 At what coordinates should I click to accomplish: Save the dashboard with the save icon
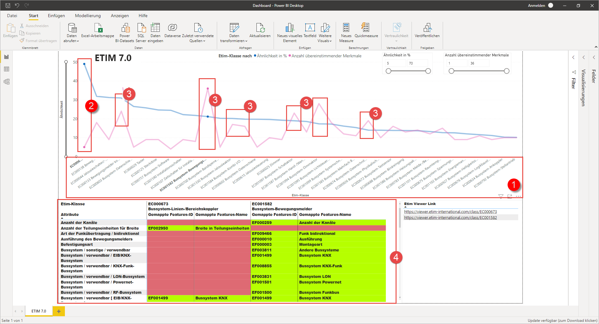coord(8,5)
